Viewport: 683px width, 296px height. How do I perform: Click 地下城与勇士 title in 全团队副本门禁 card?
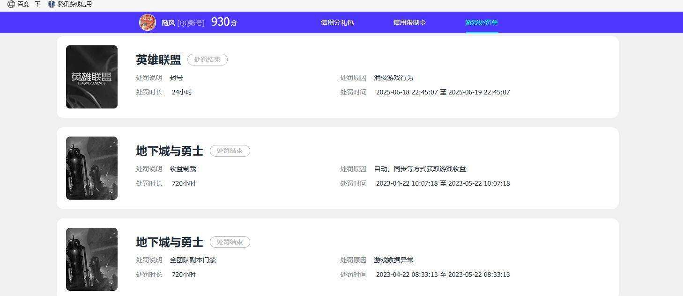(x=170, y=242)
